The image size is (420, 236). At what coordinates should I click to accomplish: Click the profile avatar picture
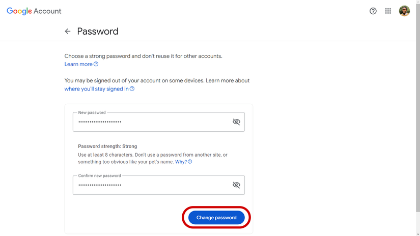point(404,11)
